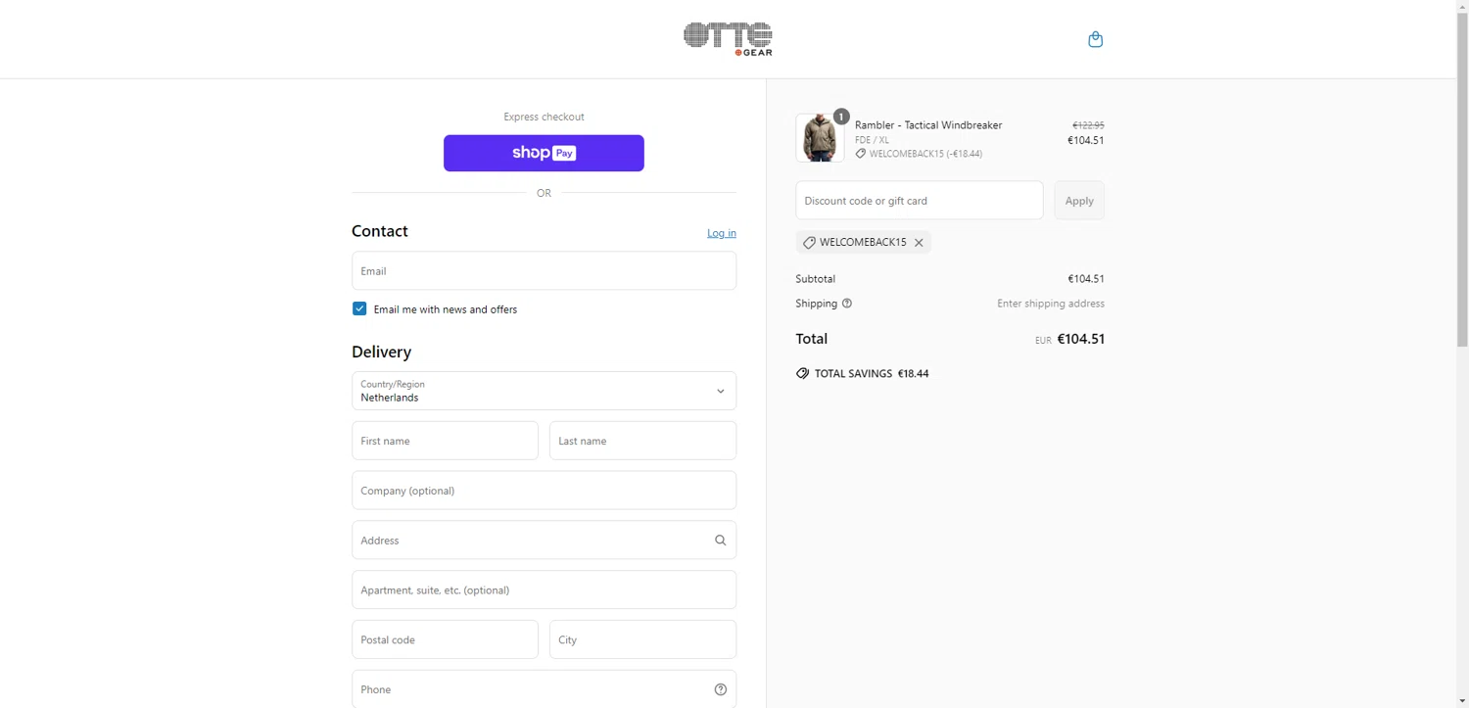Click the Discount code or gift card field
The width and height of the screenshot is (1469, 708).
[x=919, y=201]
